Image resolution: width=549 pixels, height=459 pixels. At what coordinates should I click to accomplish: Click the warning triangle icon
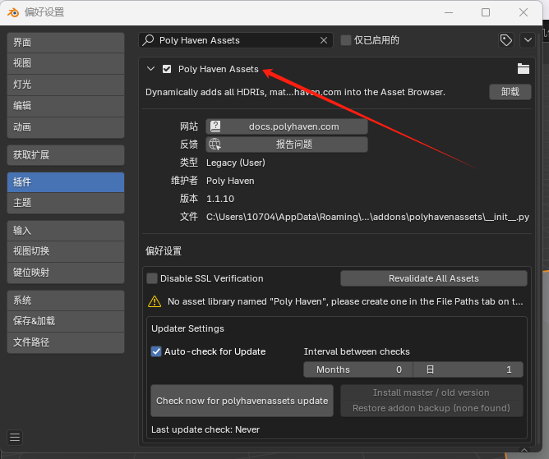(155, 301)
